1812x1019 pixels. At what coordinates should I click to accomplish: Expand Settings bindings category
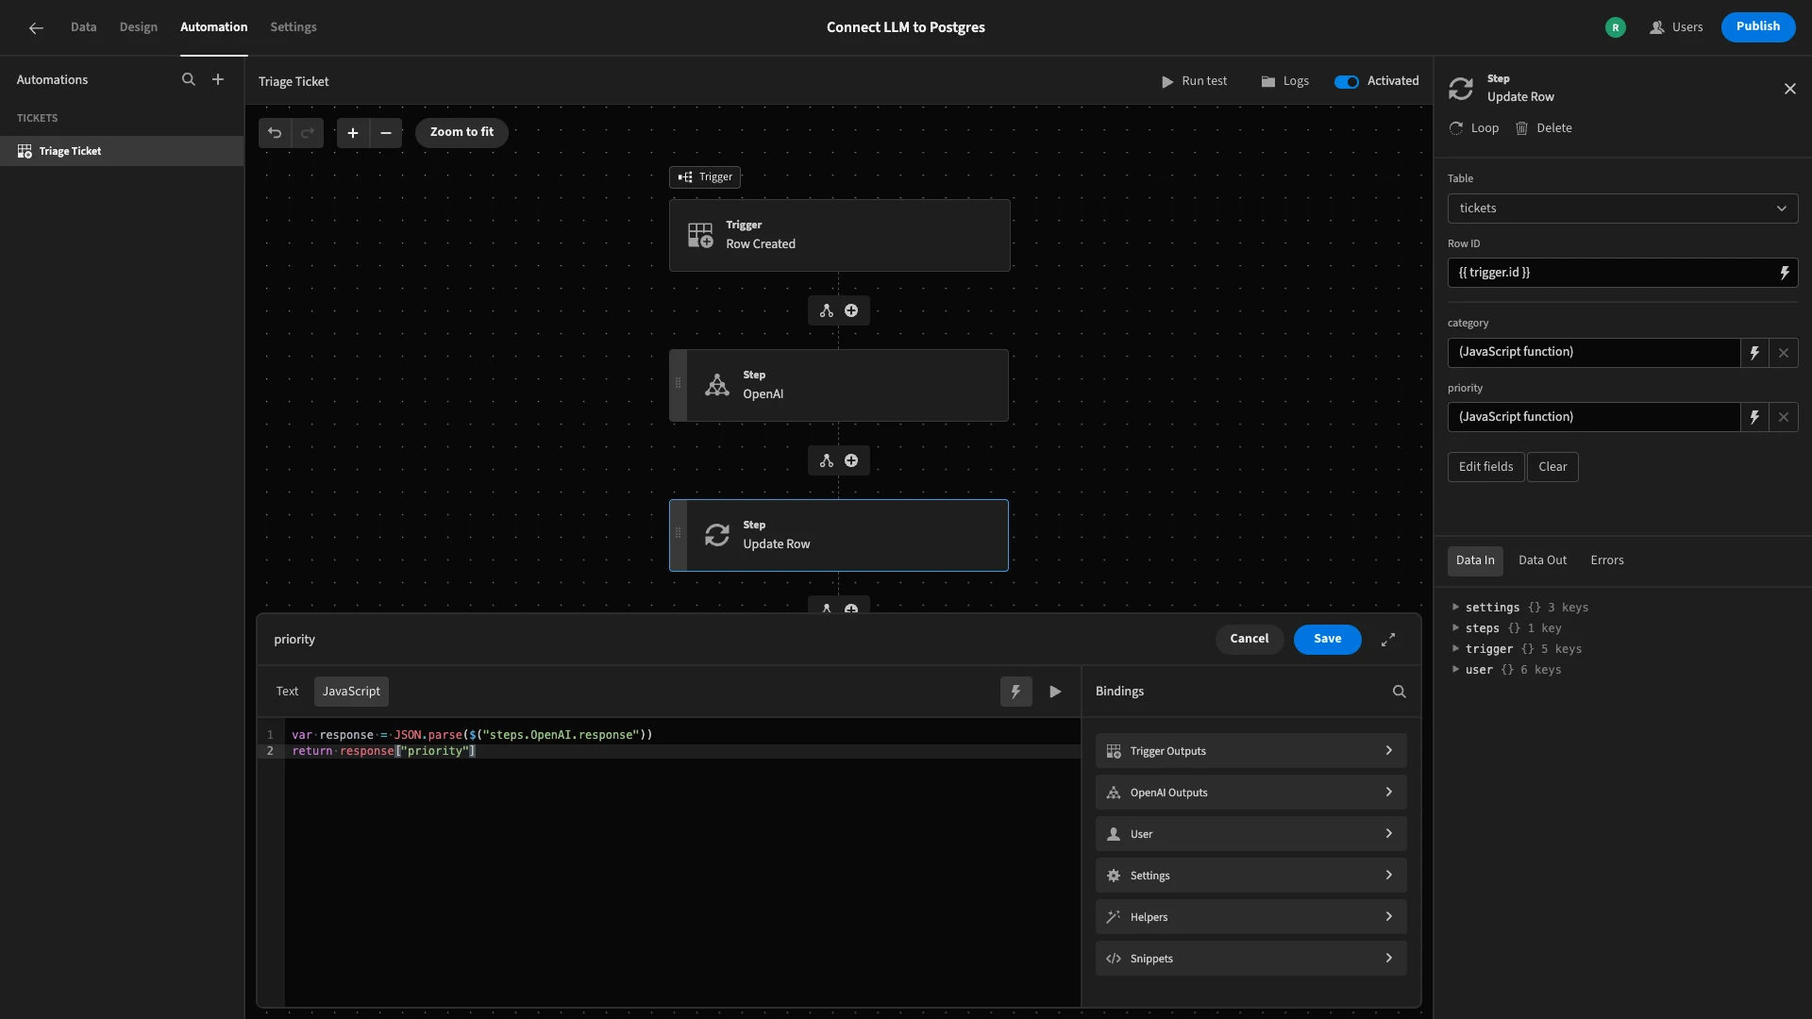point(1250,876)
